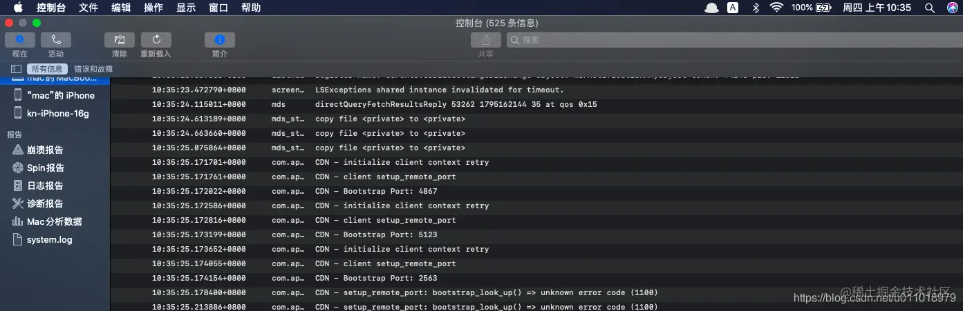
Task: Select the Bootstrap Port: 2563 row
Action: [536, 278]
